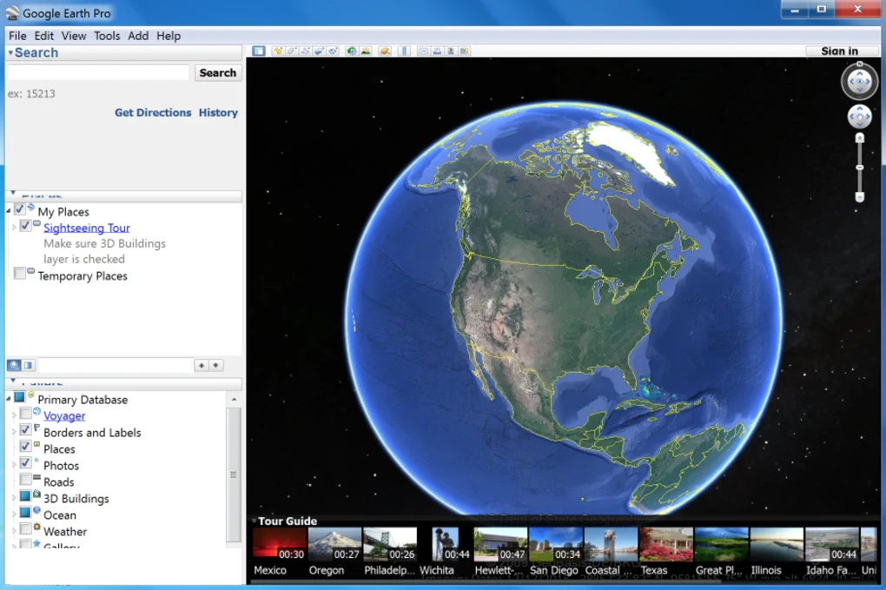Start the Record a Tour tool
Viewport: 886px width, 590px height.
[334, 51]
